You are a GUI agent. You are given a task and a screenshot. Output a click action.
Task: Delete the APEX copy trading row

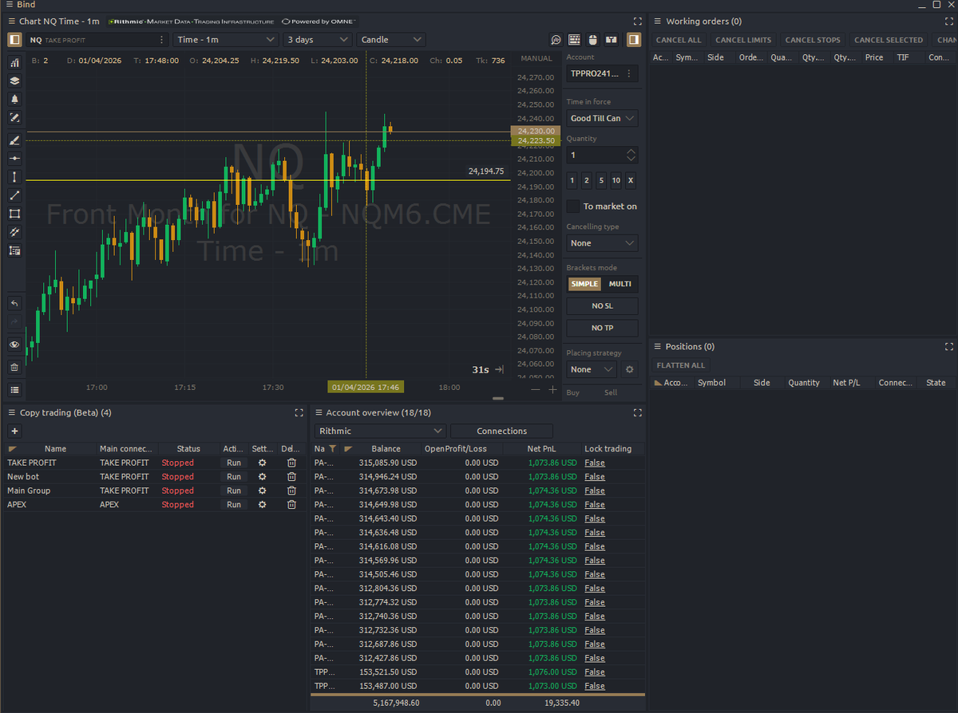tap(291, 505)
